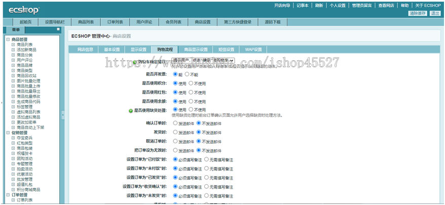Show help for 是否使用缺货处理 via question icon

131,111
